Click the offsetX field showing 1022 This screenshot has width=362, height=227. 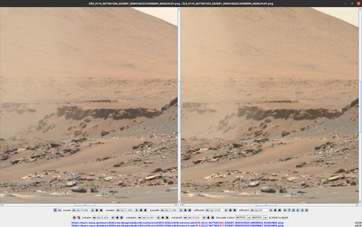219,210
